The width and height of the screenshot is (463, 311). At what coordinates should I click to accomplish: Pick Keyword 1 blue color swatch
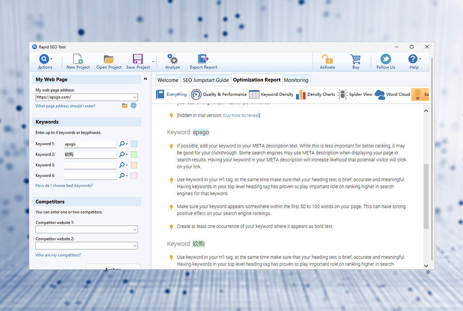click(x=134, y=144)
